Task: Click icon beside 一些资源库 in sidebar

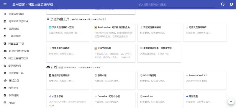Action: [5, 36]
